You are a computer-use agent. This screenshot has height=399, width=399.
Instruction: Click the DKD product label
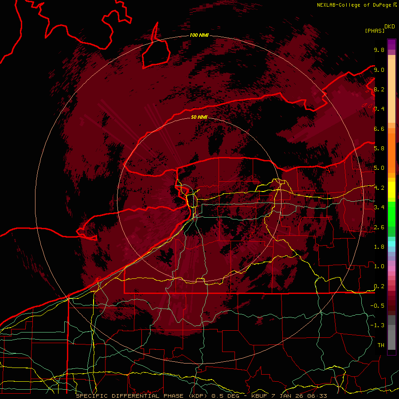(390, 27)
